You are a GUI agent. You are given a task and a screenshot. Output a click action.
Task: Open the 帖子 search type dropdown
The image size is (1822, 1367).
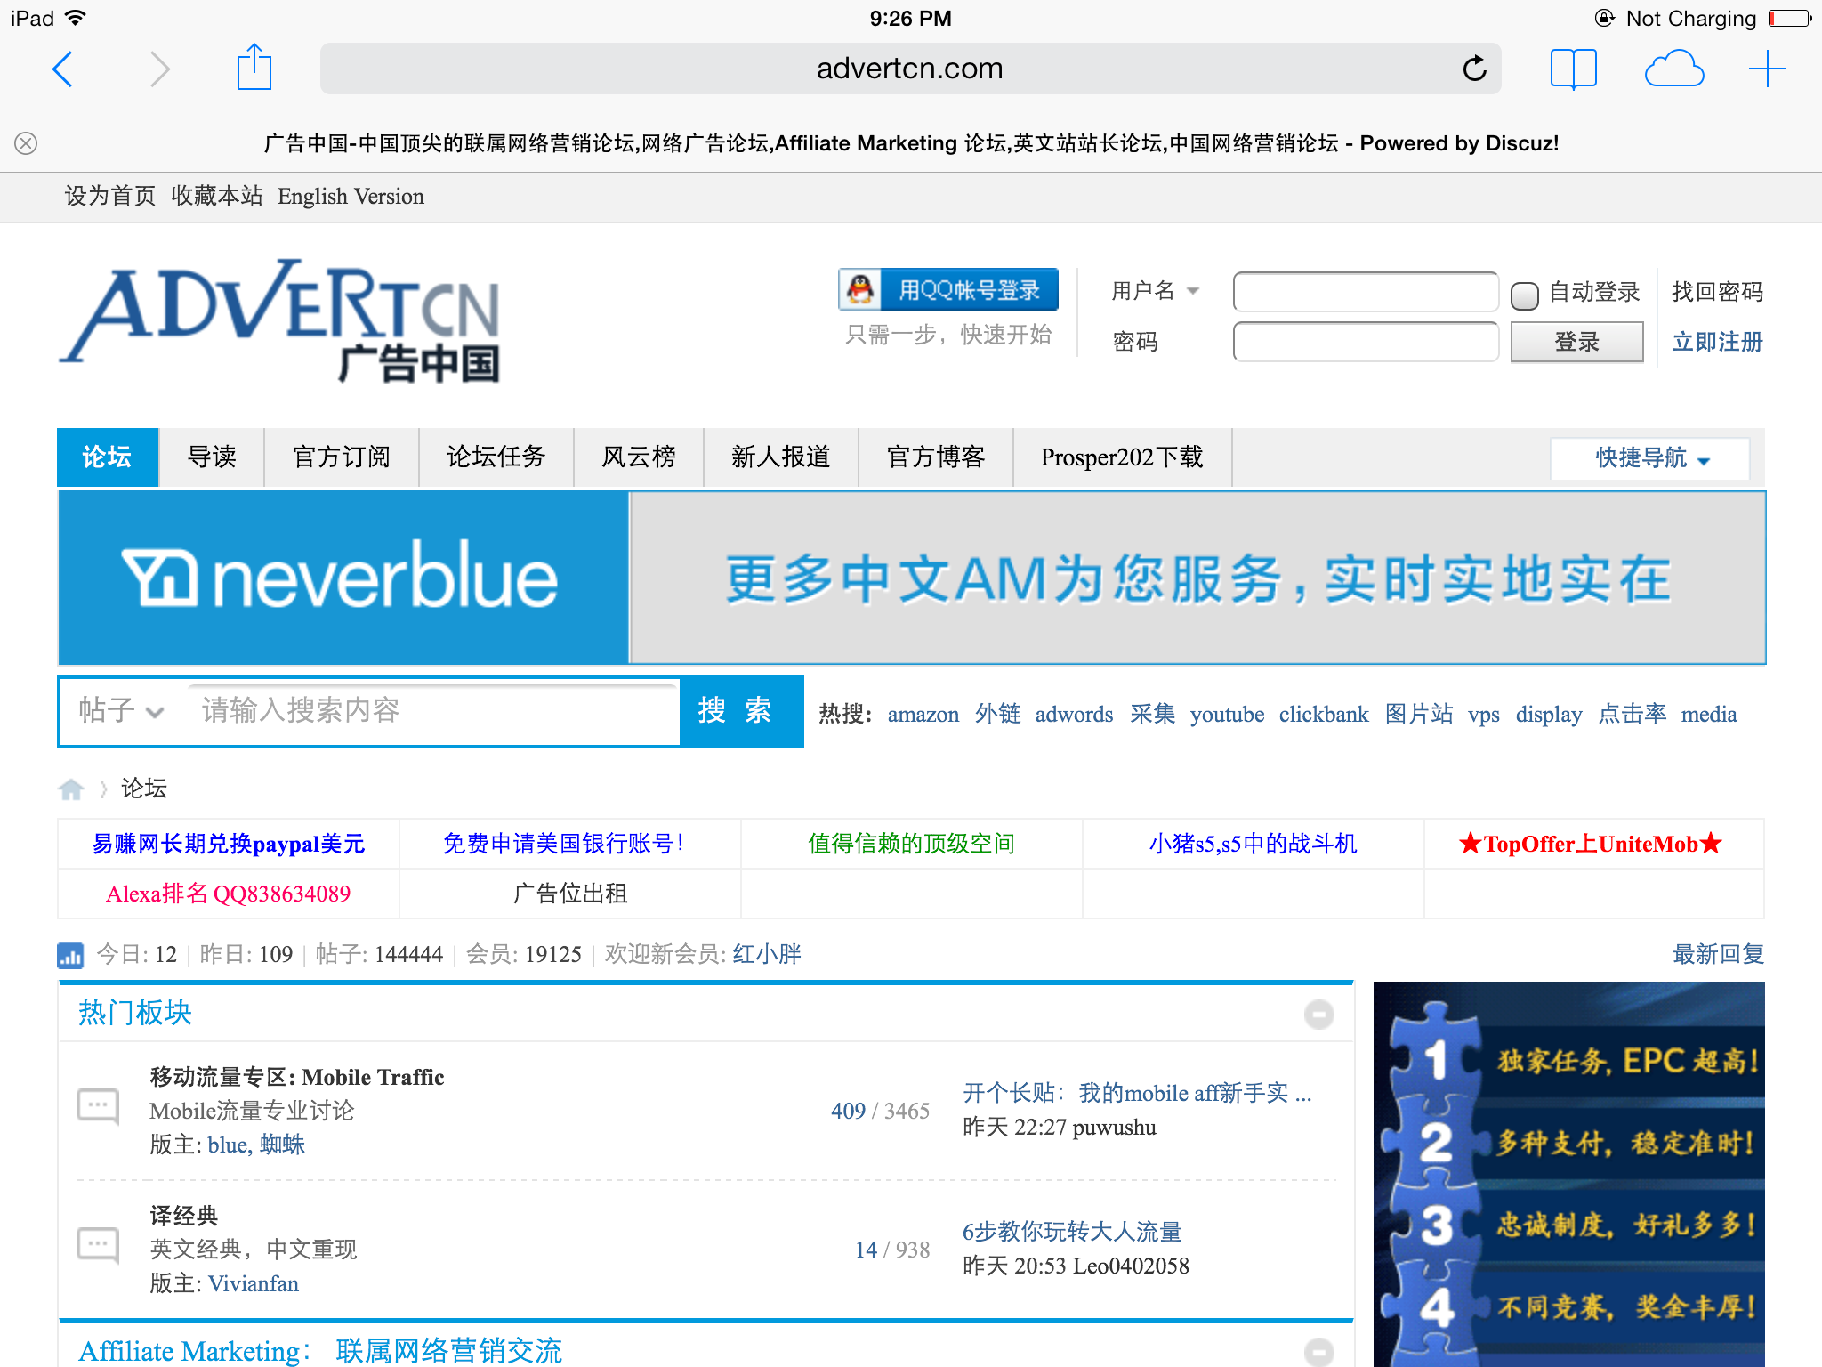121,711
